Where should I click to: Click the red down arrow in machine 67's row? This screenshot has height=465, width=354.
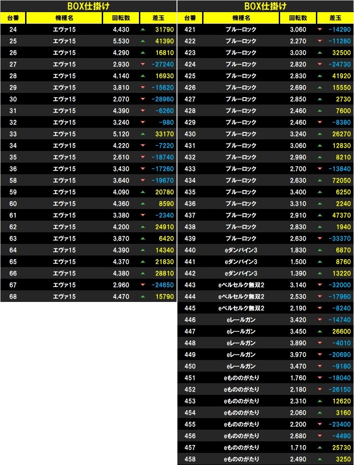pos(143,285)
